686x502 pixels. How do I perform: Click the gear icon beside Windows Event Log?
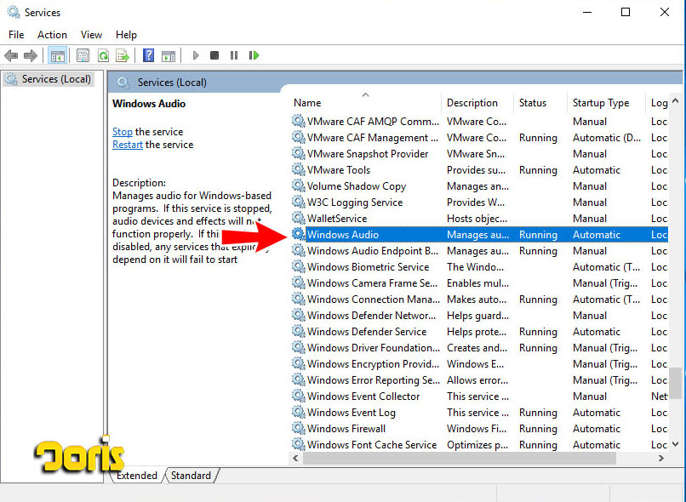(x=299, y=413)
